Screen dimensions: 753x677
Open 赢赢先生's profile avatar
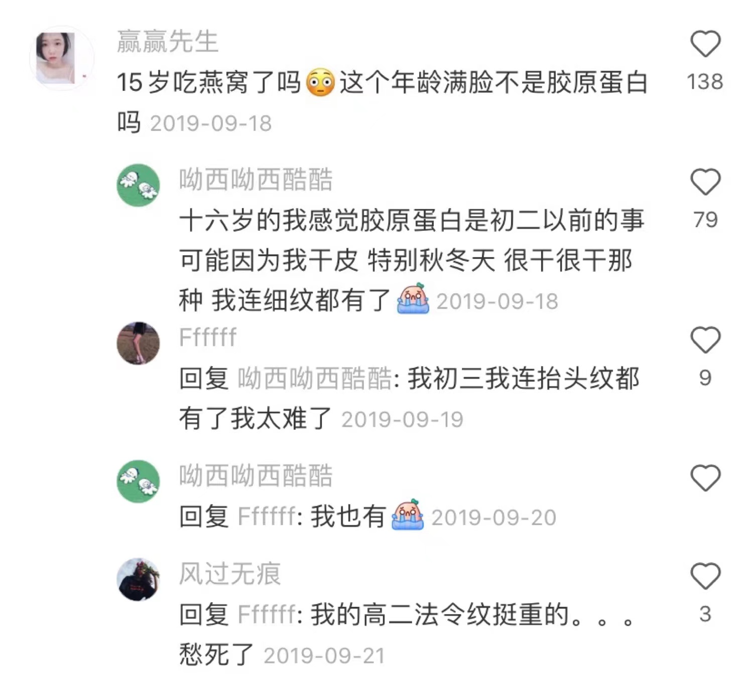click(61, 58)
